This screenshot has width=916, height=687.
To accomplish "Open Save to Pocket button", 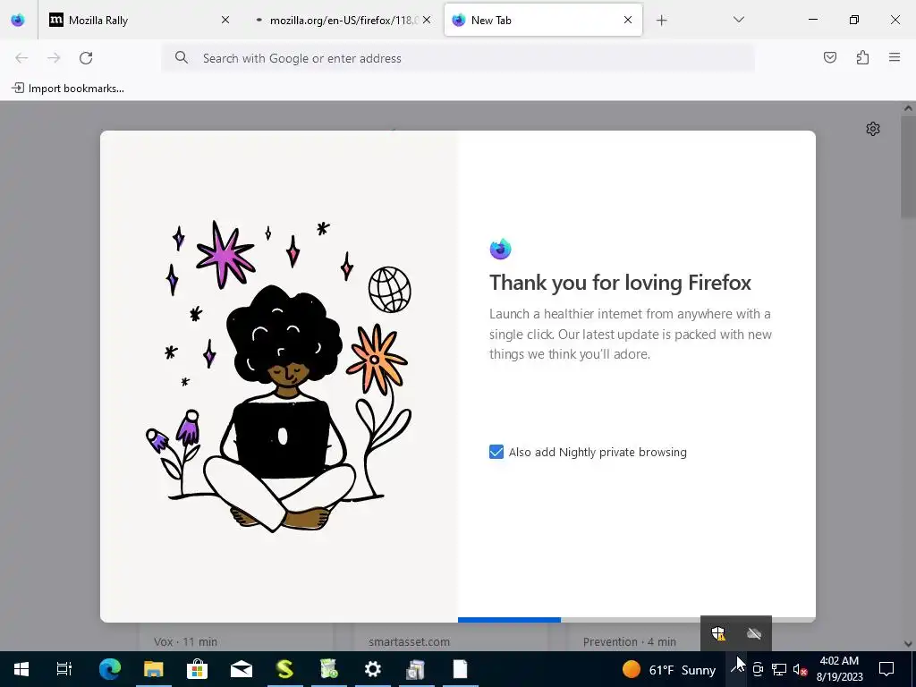I will click(x=830, y=57).
